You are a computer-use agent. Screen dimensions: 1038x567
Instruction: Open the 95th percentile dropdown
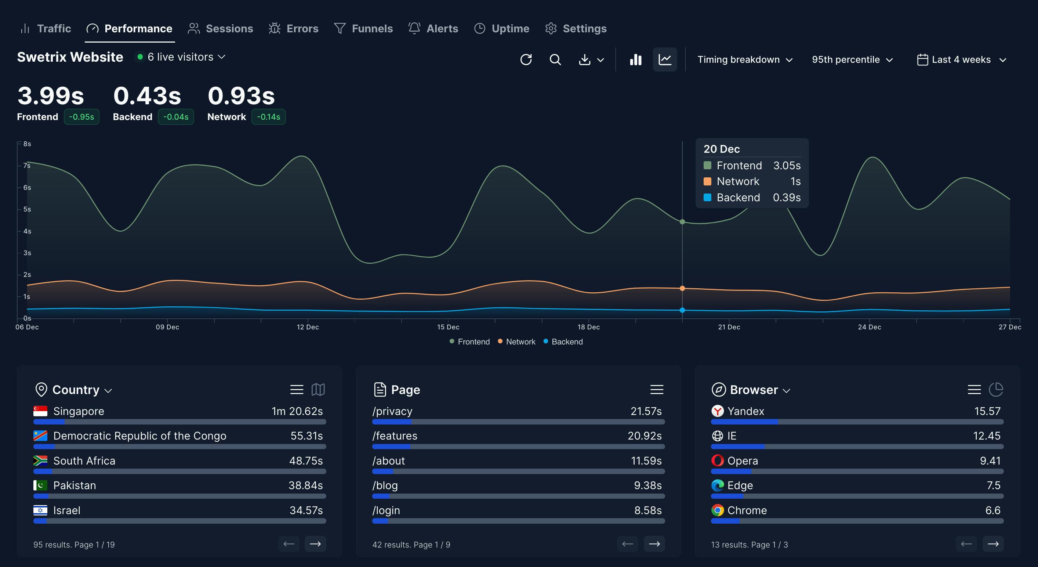point(852,60)
